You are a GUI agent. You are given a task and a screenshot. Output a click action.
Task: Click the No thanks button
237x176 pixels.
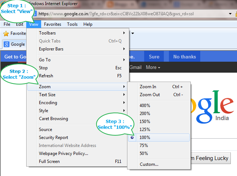185,56
